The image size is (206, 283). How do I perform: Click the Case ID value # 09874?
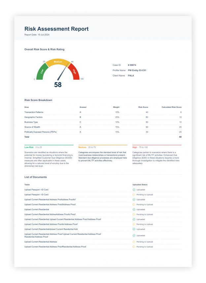(132, 65)
